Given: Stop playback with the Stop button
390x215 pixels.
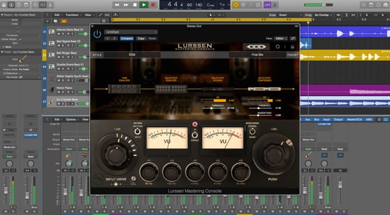Looking at the screenshot, I should click(x=135, y=5).
